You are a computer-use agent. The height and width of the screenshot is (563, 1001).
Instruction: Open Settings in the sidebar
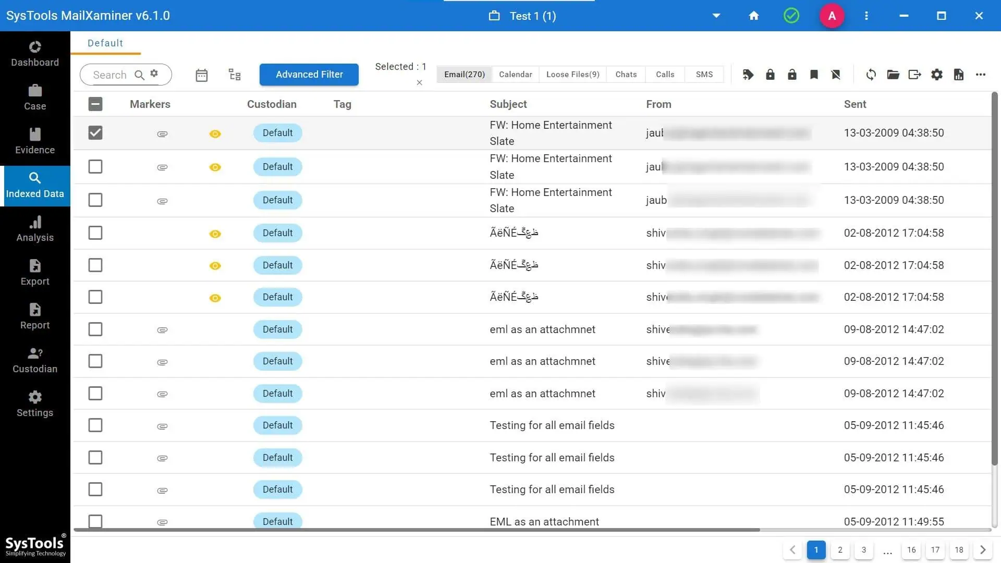pyautogui.click(x=35, y=405)
